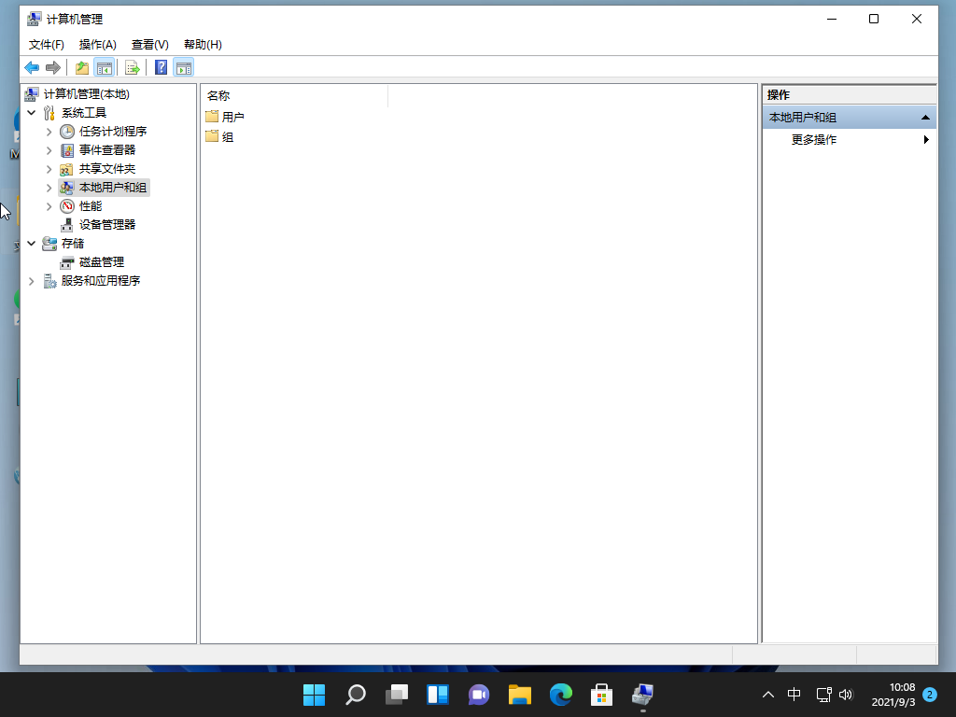
Task: Select the 组 folder in list
Action: pos(227,136)
